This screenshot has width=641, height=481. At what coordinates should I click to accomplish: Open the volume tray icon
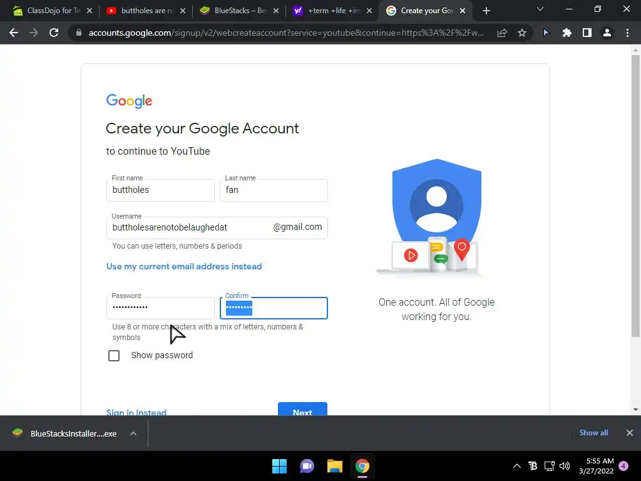[x=565, y=466]
